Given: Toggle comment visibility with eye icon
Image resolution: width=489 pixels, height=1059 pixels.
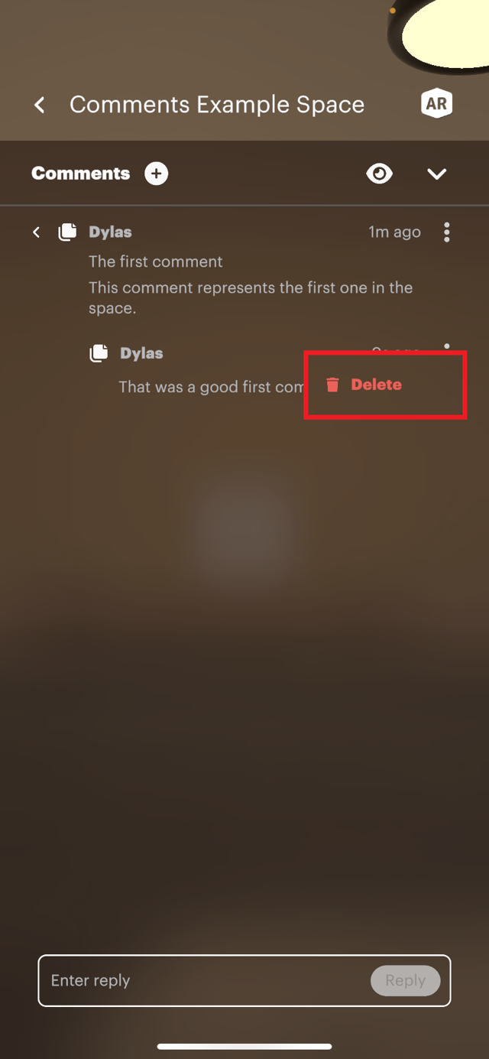Looking at the screenshot, I should coord(379,174).
